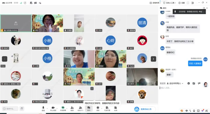Click the hide-video eye icon in title bar
The height and width of the screenshot is (114, 210).
pyautogui.click(x=36, y=3)
